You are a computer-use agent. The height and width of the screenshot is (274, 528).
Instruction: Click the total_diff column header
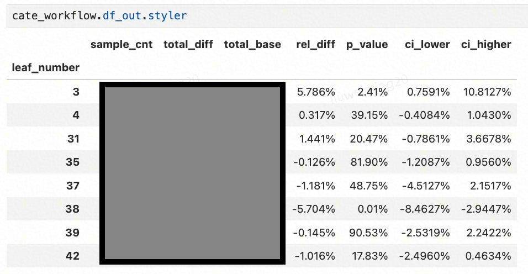click(x=188, y=45)
